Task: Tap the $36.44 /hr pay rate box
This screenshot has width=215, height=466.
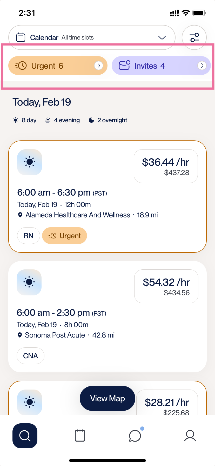Action: coord(166,166)
